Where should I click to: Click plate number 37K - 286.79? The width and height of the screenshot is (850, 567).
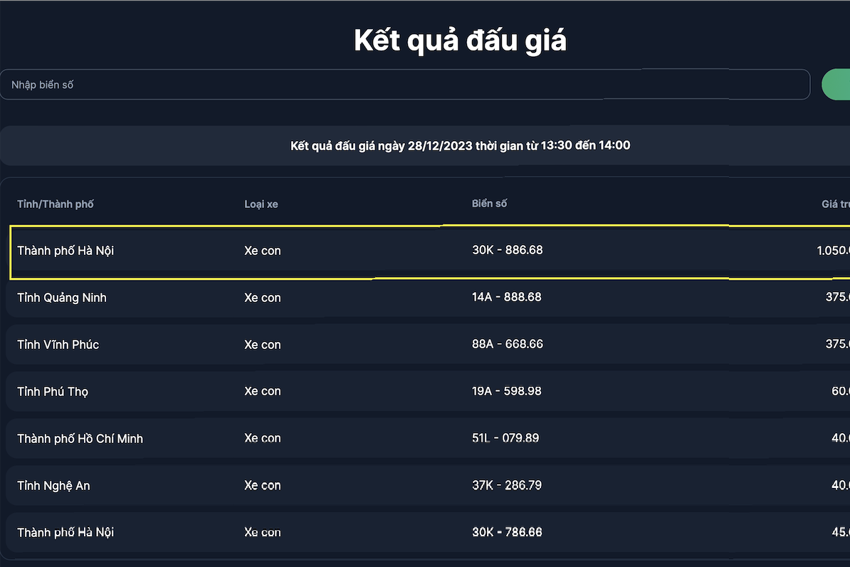pyautogui.click(x=506, y=485)
